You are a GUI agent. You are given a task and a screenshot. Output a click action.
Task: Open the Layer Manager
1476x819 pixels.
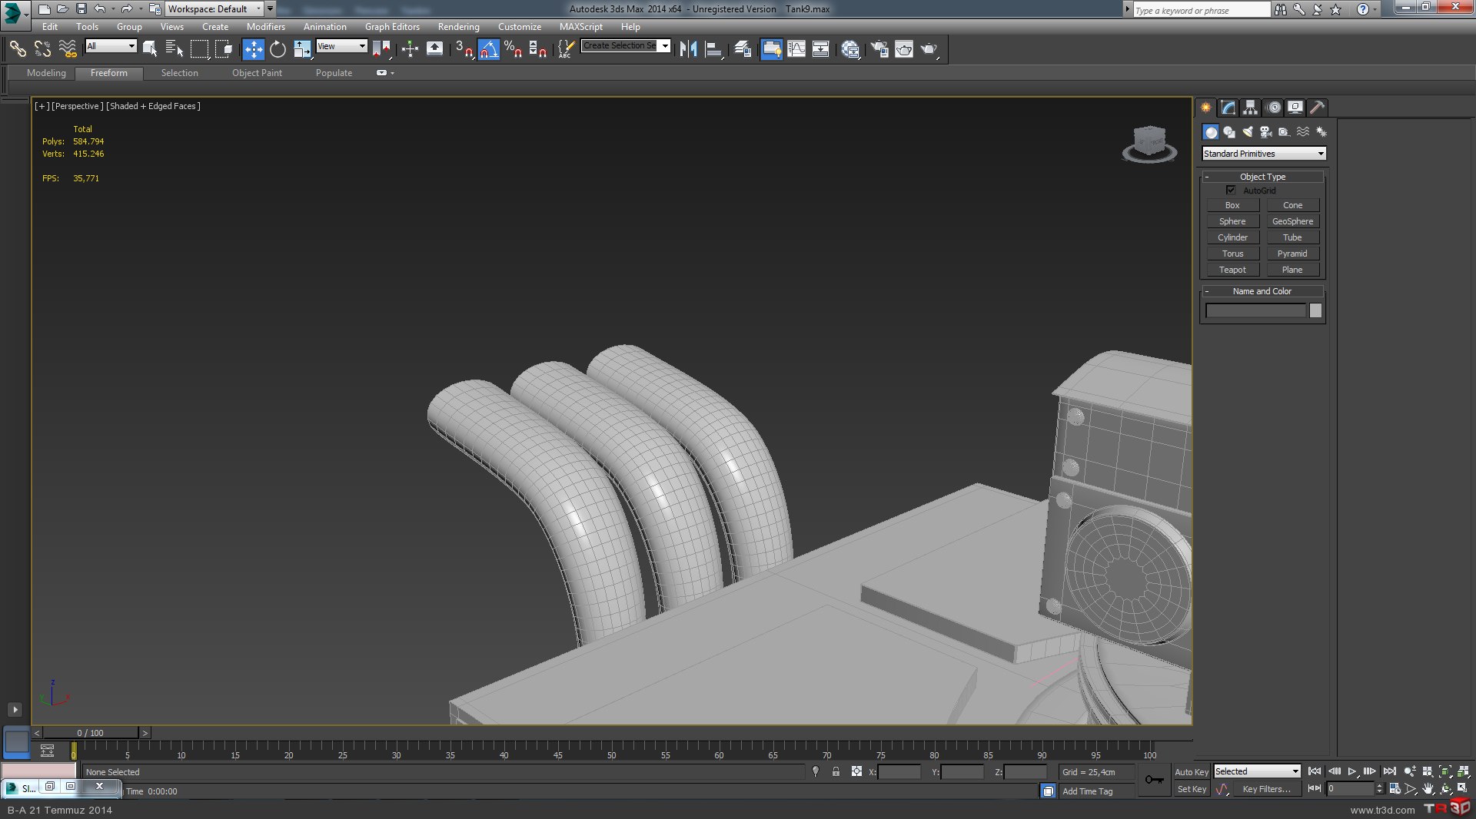pyautogui.click(x=743, y=49)
